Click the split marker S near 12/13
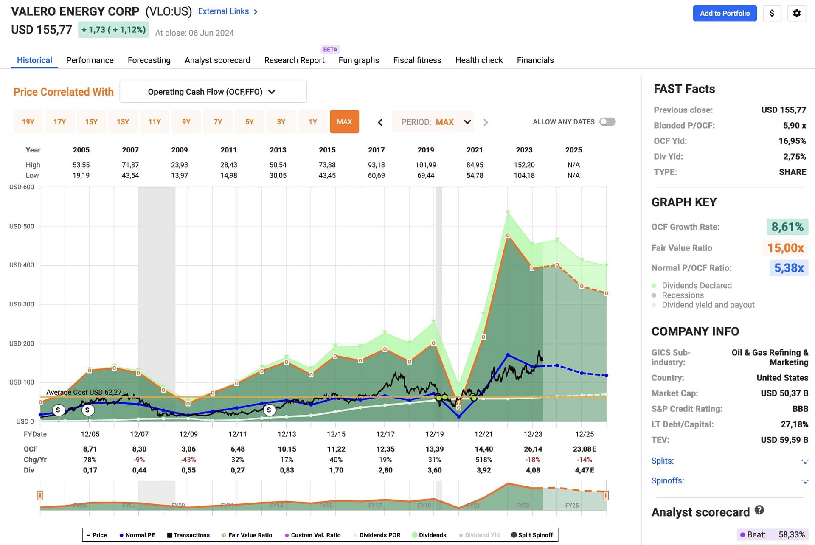 point(269,410)
